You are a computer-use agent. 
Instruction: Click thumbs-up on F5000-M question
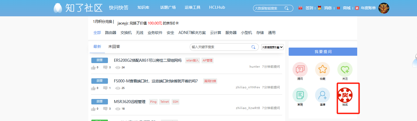tap(93, 88)
